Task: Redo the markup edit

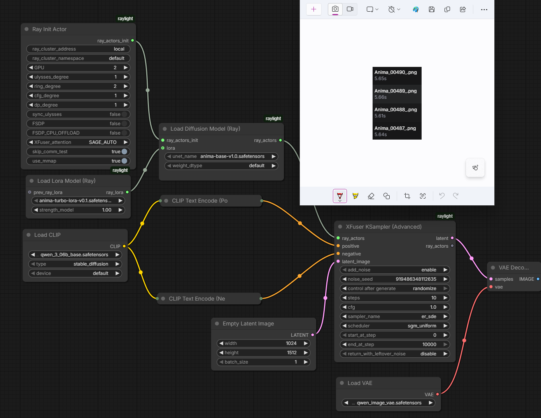Action: [456, 196]
